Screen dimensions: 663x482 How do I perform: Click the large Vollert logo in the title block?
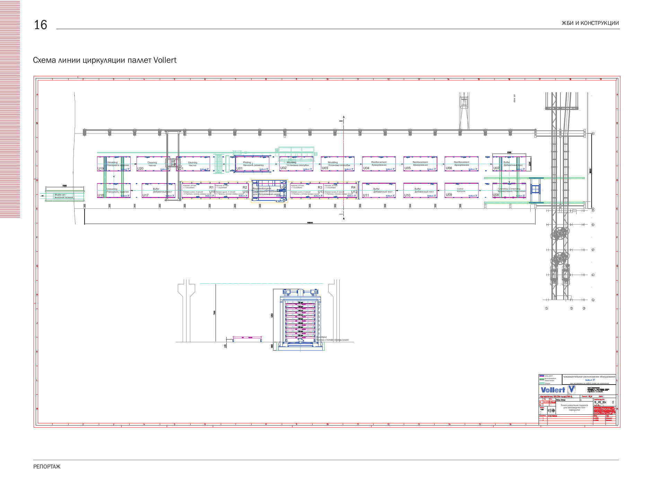click(558, 390)
